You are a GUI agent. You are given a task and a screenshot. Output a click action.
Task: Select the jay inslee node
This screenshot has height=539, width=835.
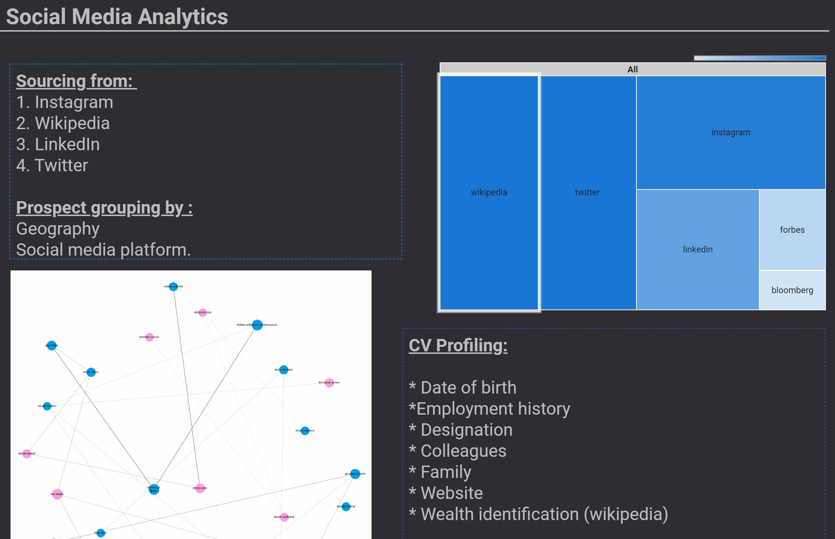tap(52, 346)
